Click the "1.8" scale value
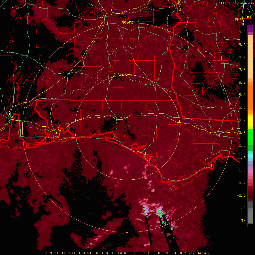Screen dimensions: 255x255 pos(242,158)
